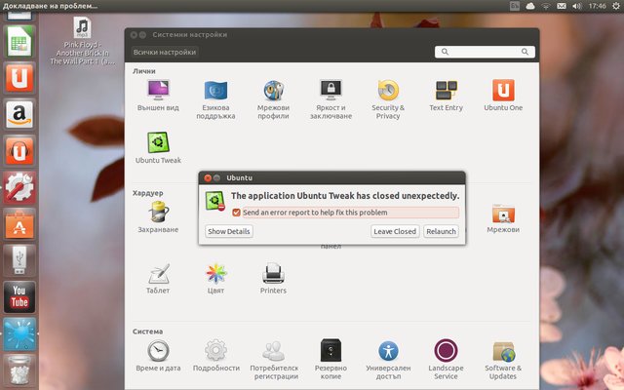Open Потребителск регистрации user accounts
Screen dimensions: 624x390
click(x=274, y=360)
